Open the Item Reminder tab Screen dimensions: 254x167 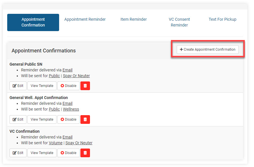[133, 20]
